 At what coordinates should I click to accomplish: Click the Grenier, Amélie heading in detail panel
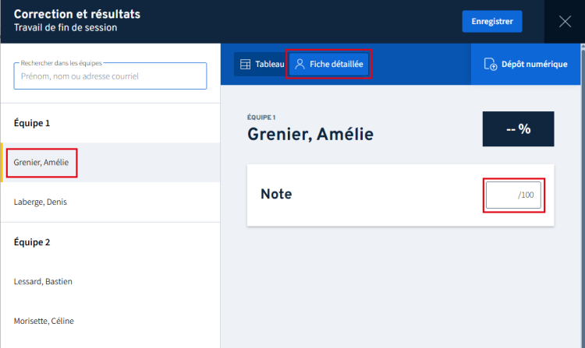coord(310,135)
